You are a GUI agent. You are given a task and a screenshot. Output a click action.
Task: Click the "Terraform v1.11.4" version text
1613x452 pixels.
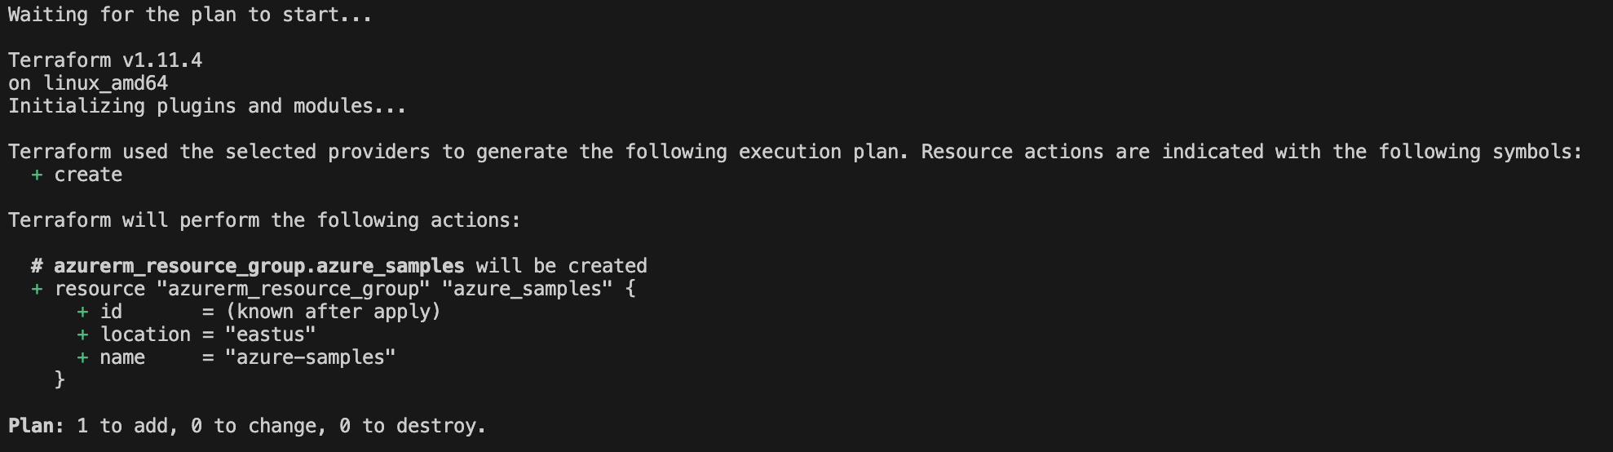pos(105,60)
